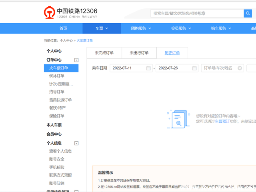
Task: Open calendar icon for start date 2022-07-11
Action: click(x=148, y=68)
